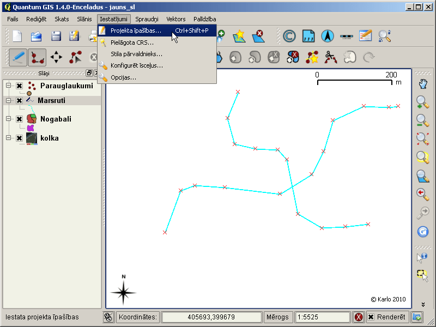Click the Zoom to Layer icon

(423, 176)
